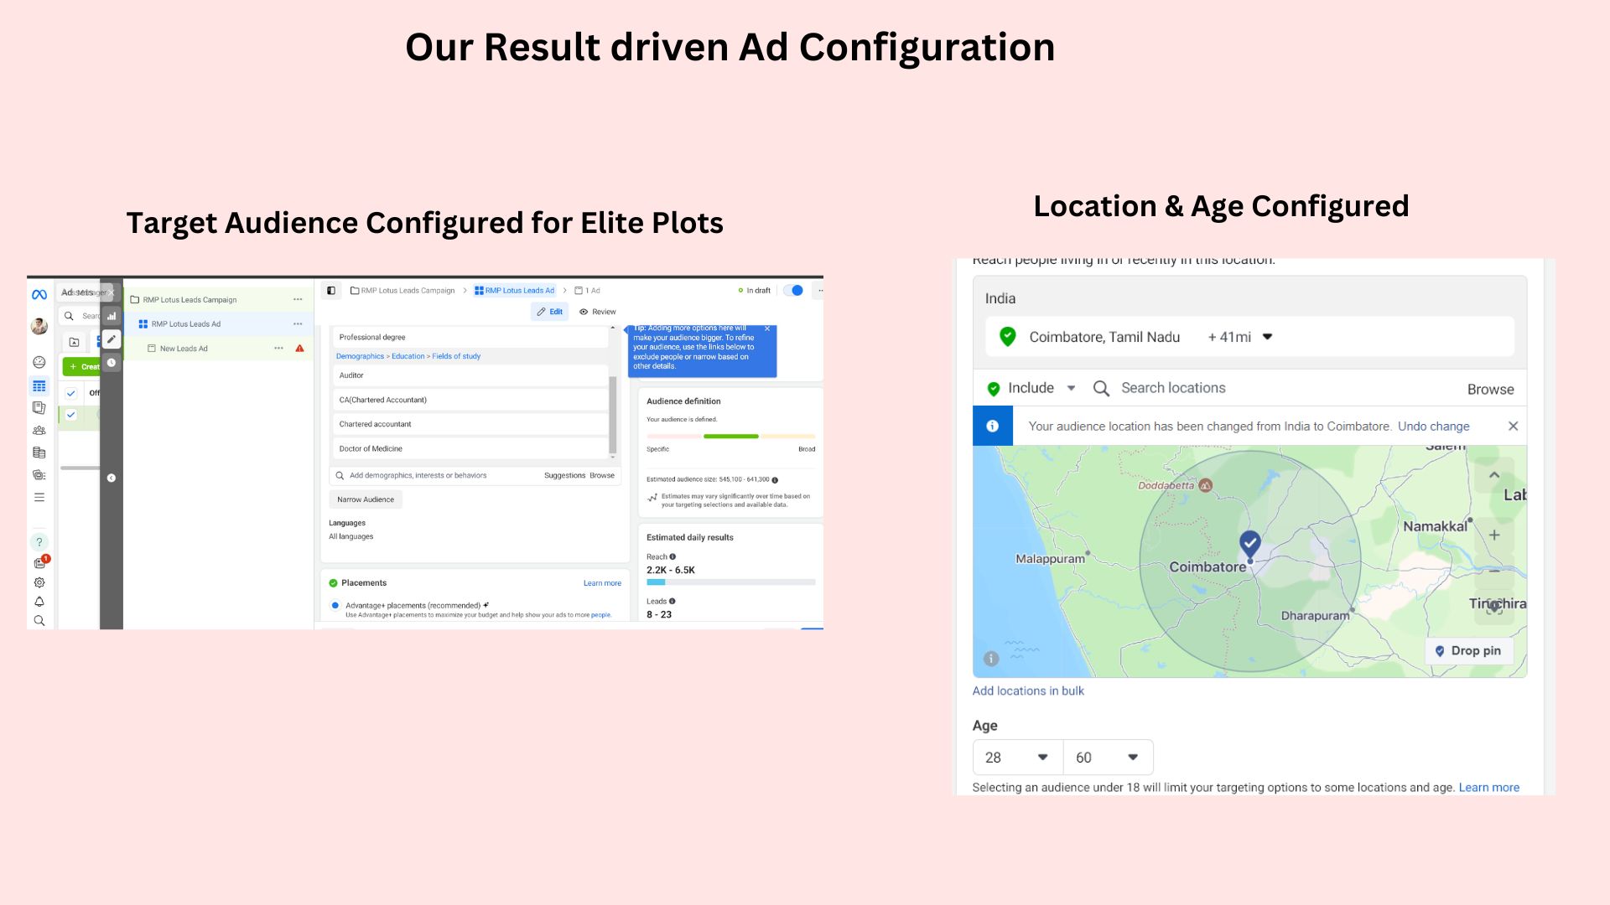The width and height of the screenshot is (1610, 905).
Task: Click Estimated audience size info icon
Action: [775, 480]
